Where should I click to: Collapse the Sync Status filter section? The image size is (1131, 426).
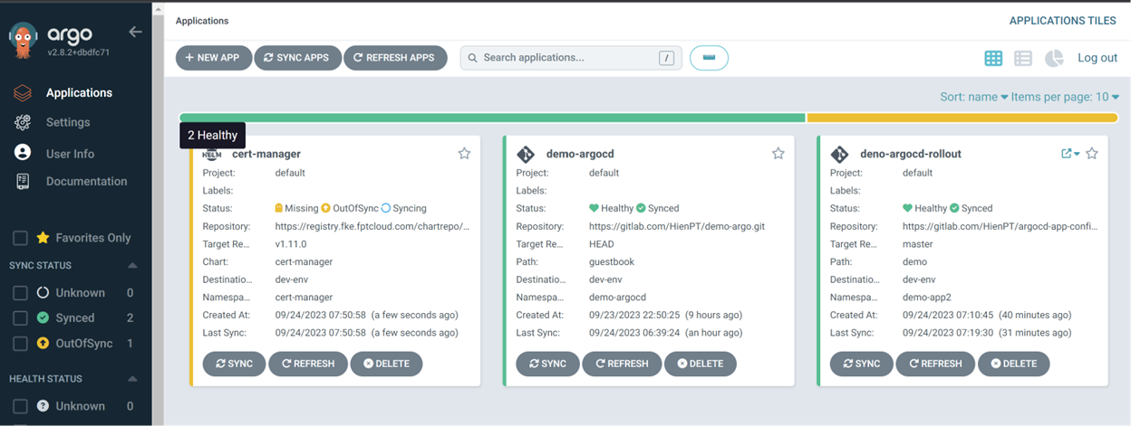tap(132, 266)
